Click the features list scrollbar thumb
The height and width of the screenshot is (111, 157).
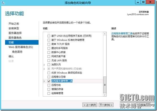click(x=105, y=85)
